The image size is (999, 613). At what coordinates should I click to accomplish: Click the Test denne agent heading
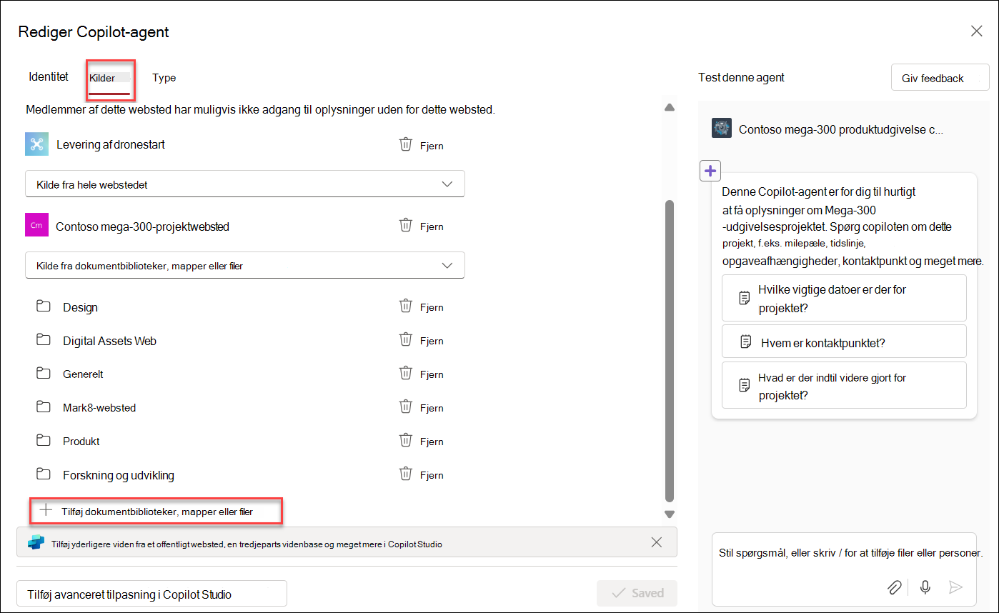[741, 77]
